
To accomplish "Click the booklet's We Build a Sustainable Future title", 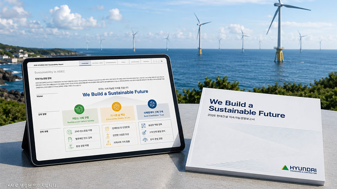I will point(247,108).
